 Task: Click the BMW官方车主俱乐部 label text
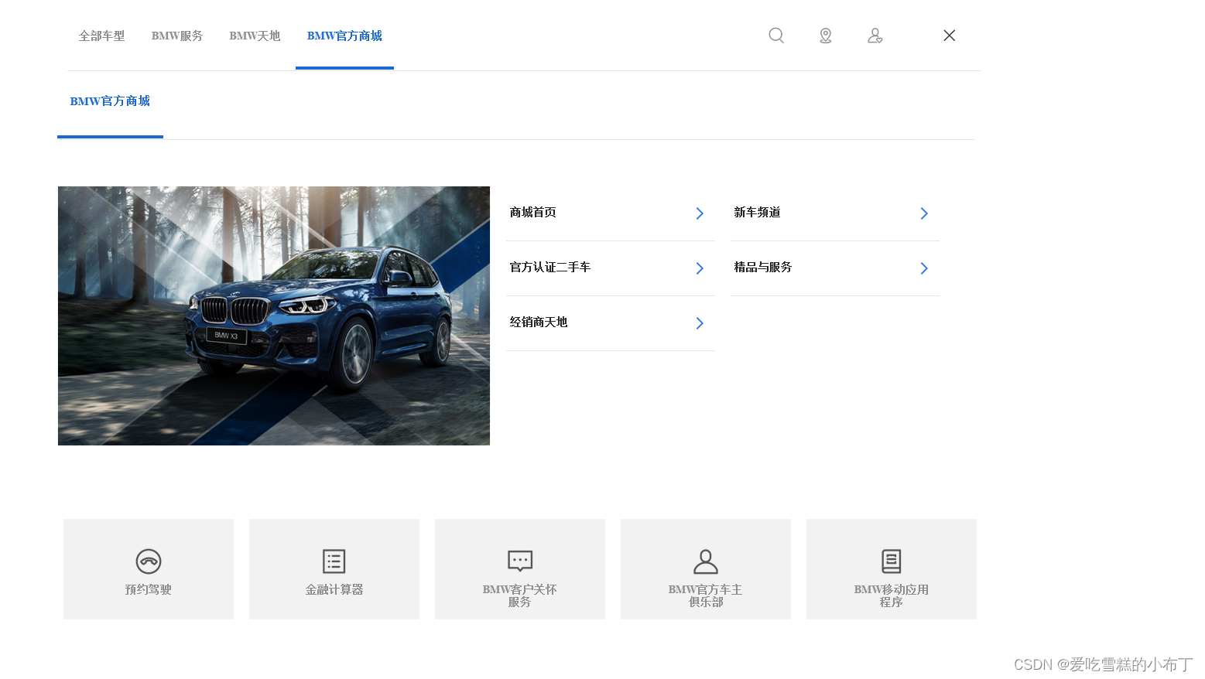(706, 595)
